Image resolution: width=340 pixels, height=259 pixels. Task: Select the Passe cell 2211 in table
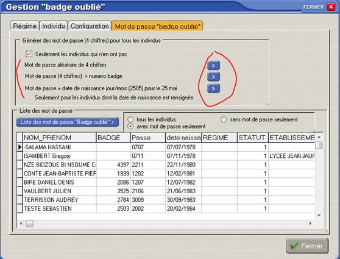[148, 165]
